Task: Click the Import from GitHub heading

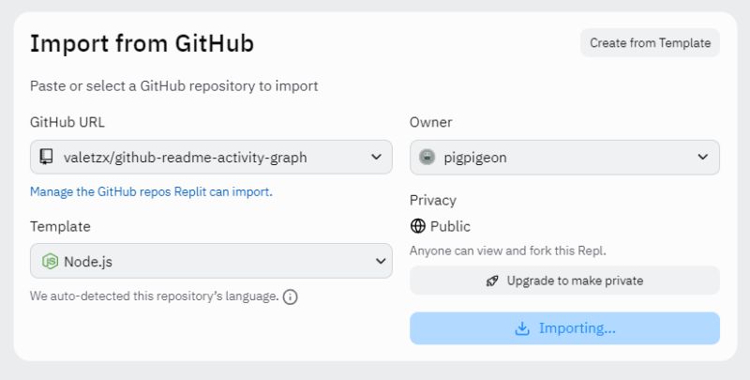Action: pos(142,43)
